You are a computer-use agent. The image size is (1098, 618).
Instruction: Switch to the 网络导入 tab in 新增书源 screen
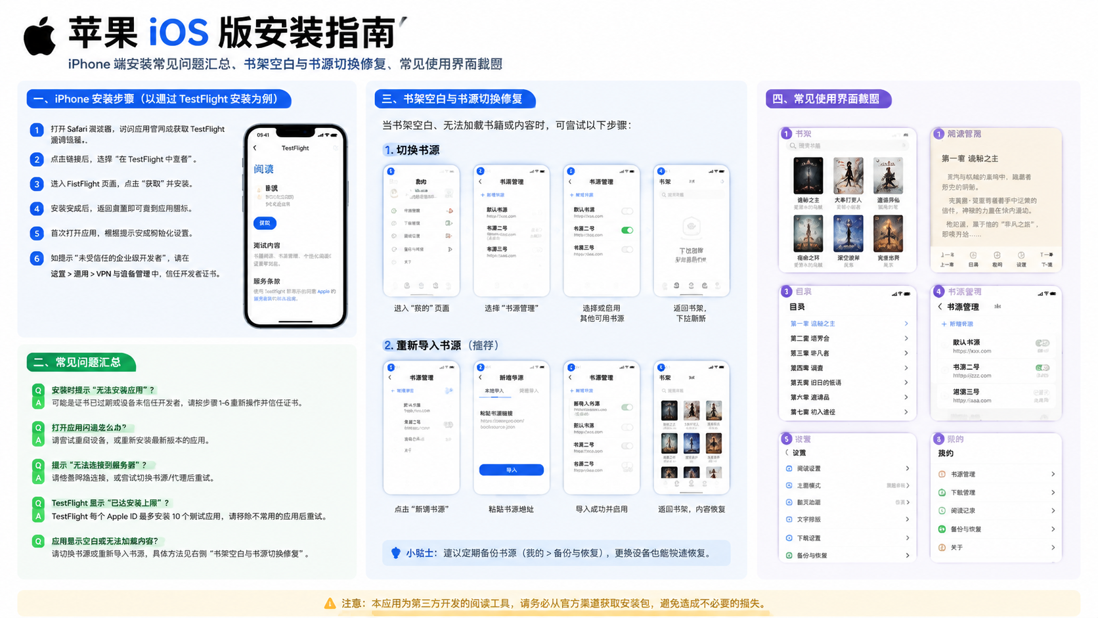pyautogui.click(x=529, y=391)
